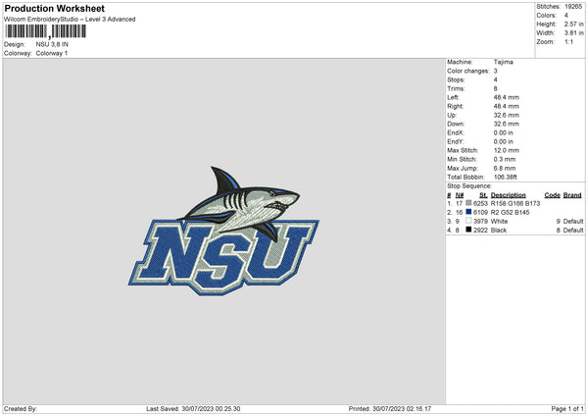Click the Stop Sequence section label

(467, 184)
